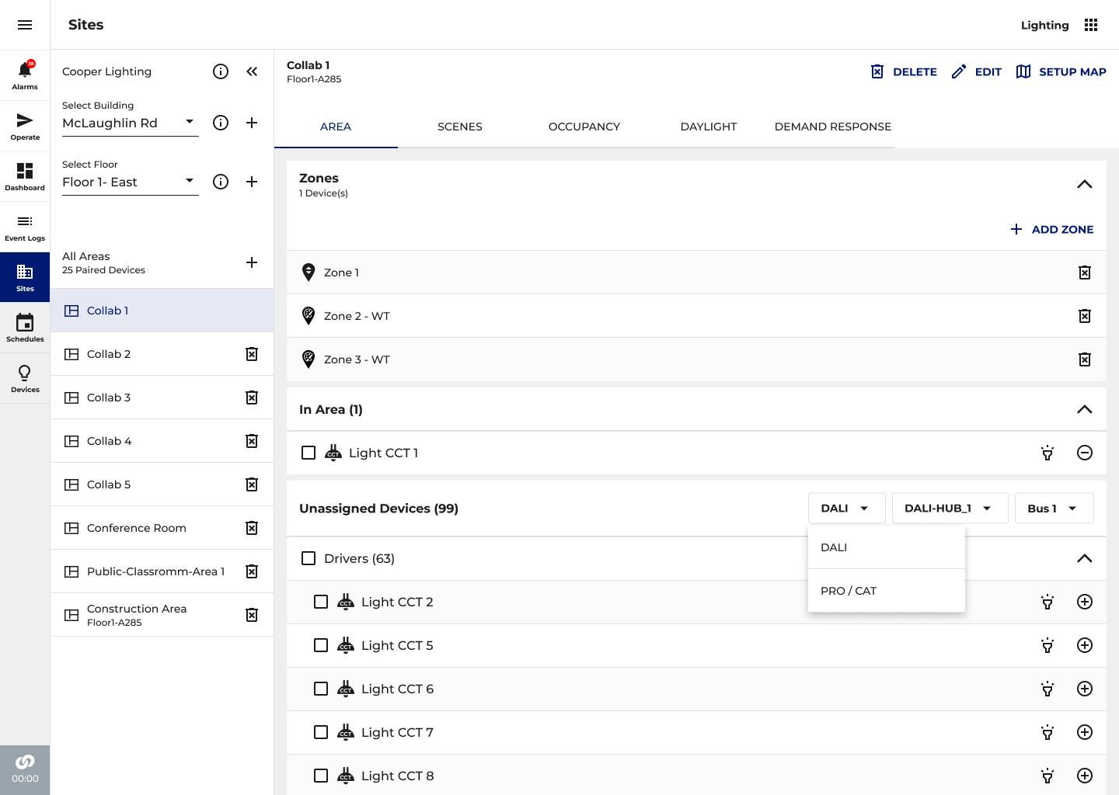The width and height of the screenshot is (1119, 795).
Task: Delete the Collab 2 area
Action: (252, 354)
